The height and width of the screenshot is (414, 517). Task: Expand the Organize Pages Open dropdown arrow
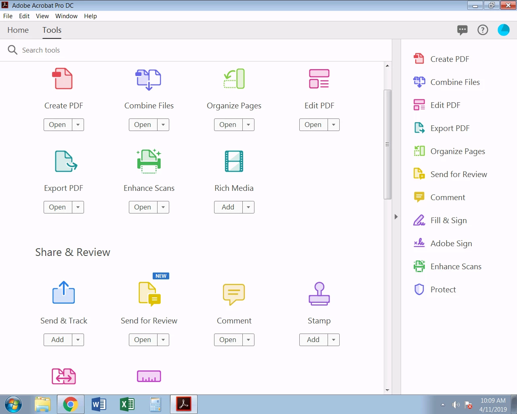pyautogui.click(x=248, y=125)
